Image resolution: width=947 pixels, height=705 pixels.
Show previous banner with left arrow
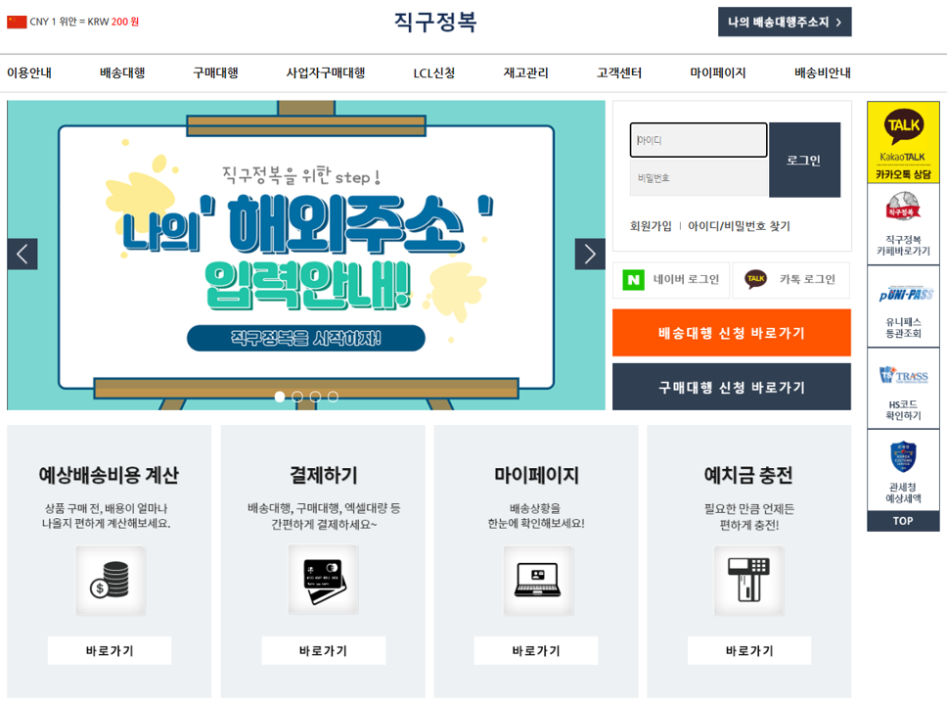pyautogui.click(x=23, y=254)
